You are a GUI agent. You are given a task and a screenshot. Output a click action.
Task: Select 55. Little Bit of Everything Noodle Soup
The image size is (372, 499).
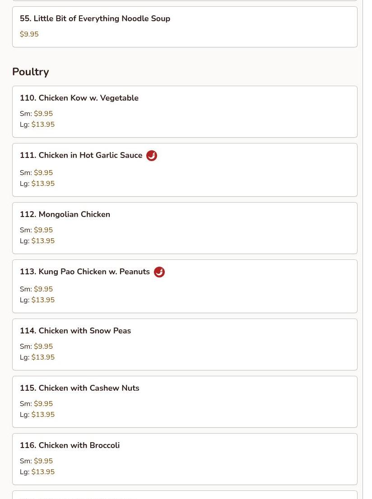185,27
